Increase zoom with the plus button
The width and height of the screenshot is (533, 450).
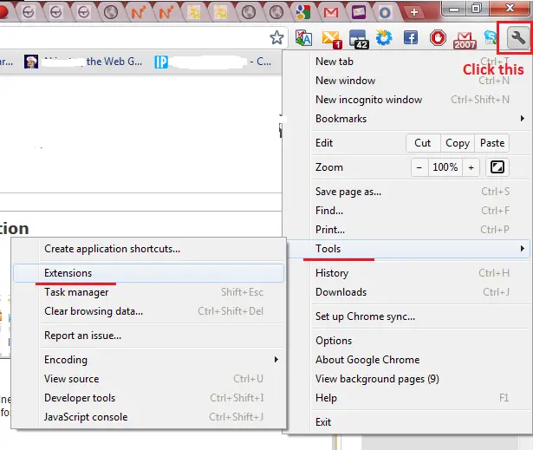click(471, 167)
